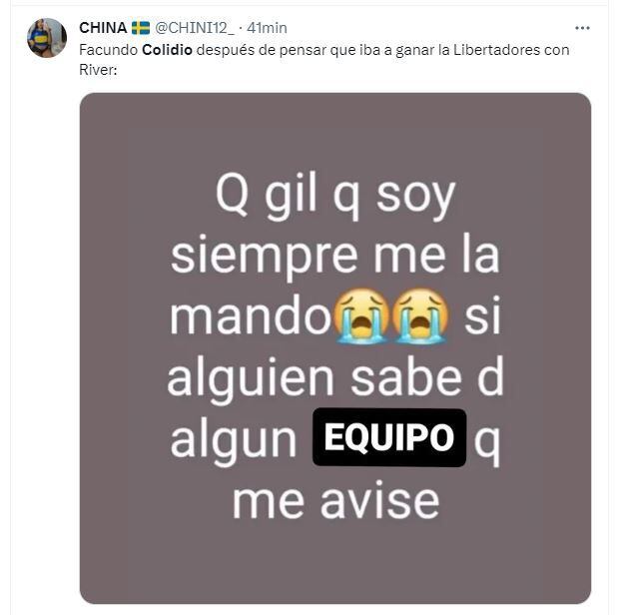Open the three-dot more options menu
This screenshot has width=624, height=615.
click(582, 28)
